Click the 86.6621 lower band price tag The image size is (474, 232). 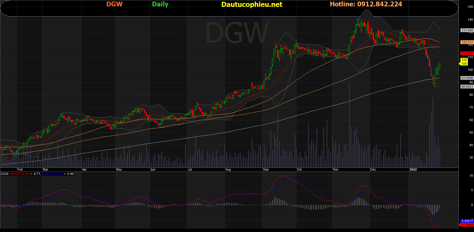point(467,87)
